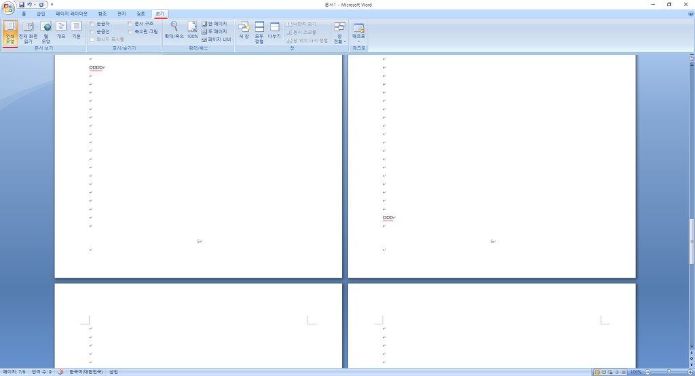Switch to 전체 화면 읽기 view

(x=29, y=33)
